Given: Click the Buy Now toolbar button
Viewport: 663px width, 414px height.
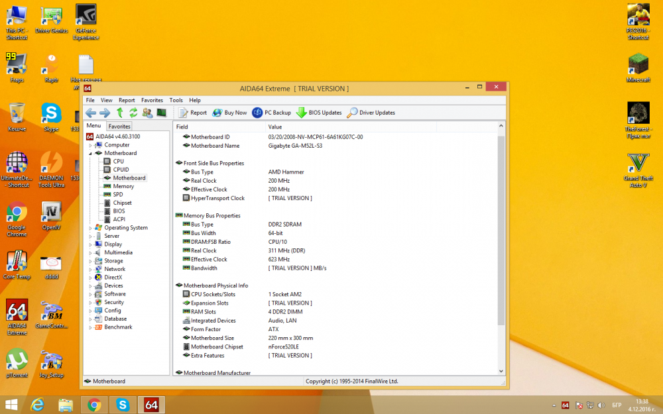Looking at the screenshot, I should click(x=229, y=113).
